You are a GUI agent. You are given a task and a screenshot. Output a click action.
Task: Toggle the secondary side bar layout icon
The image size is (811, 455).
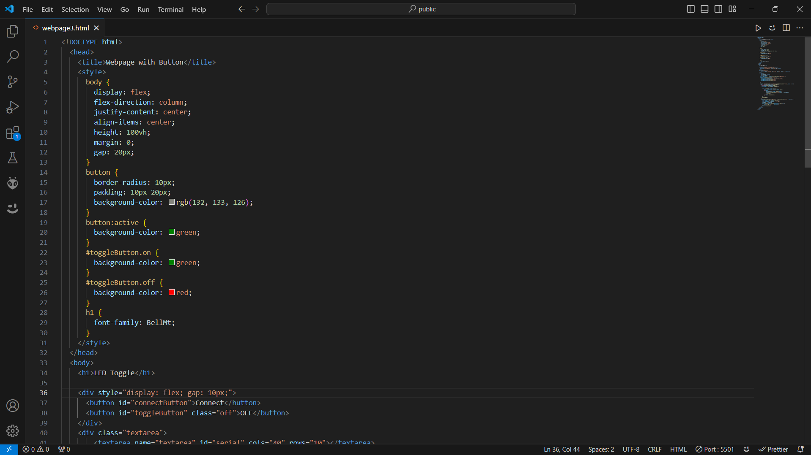click(x=718, y=9)
